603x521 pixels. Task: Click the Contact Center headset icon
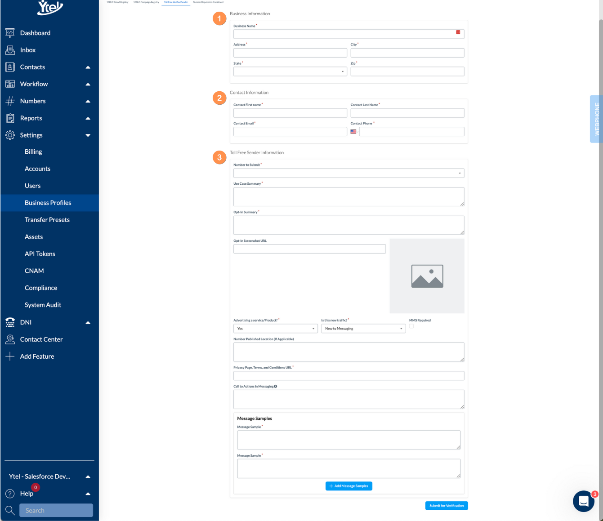10,339
